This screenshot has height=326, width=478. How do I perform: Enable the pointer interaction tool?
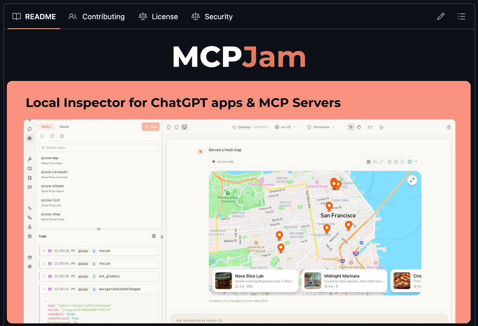pyautogui.click(x=351, y=127)
